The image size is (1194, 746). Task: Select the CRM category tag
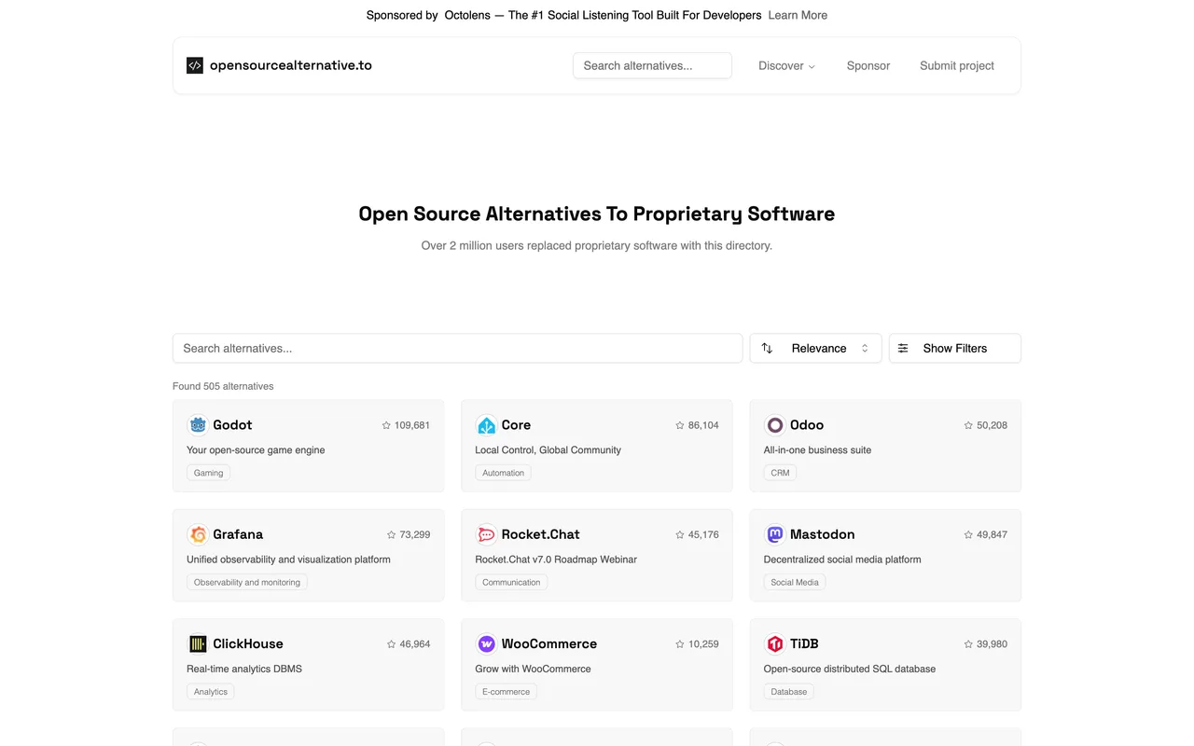(780, 473)
